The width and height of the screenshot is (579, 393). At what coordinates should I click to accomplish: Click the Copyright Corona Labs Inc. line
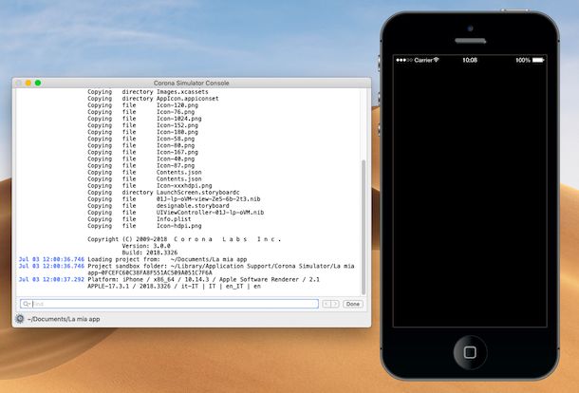[184, 239]
